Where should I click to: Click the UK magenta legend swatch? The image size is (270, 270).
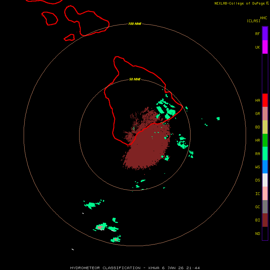265,47
